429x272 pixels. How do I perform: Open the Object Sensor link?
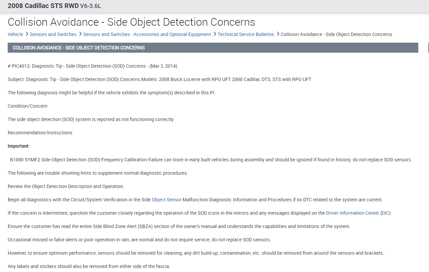167,200
